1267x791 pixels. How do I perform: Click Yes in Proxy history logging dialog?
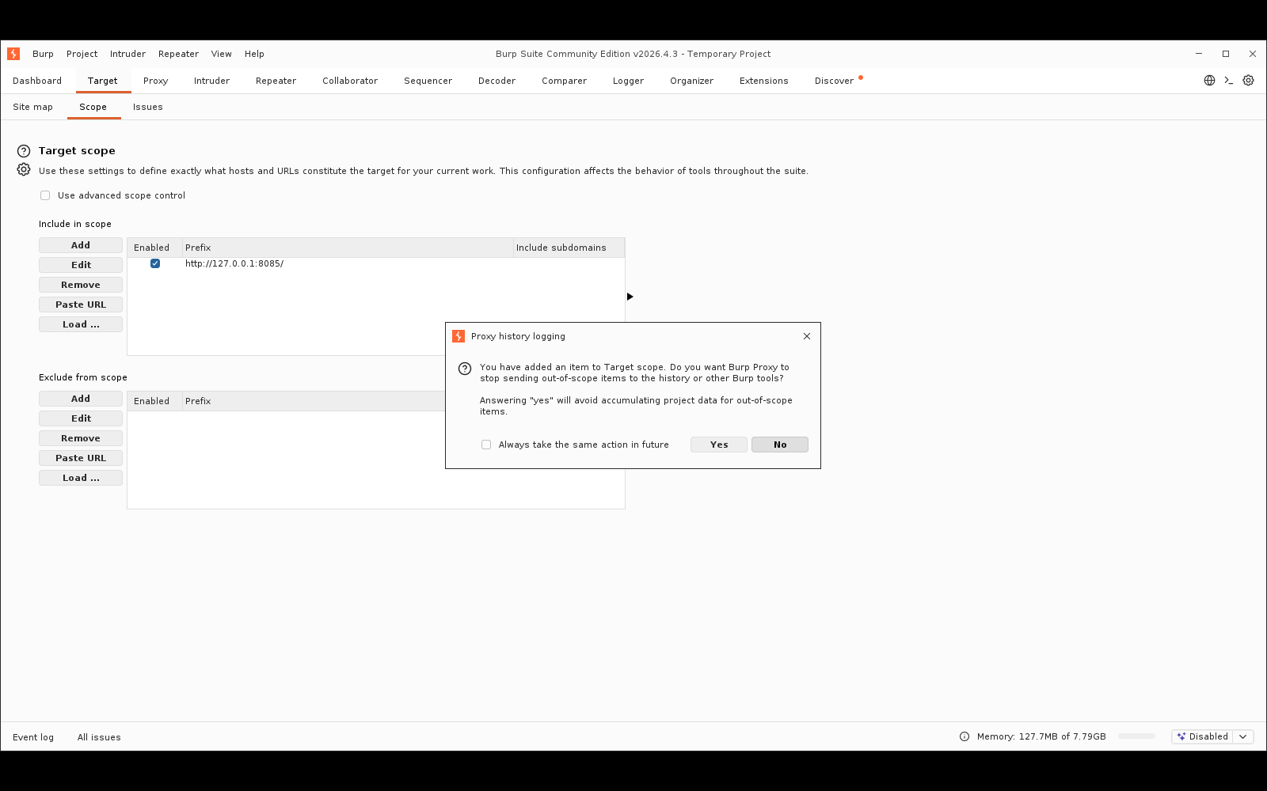point(719,445)
